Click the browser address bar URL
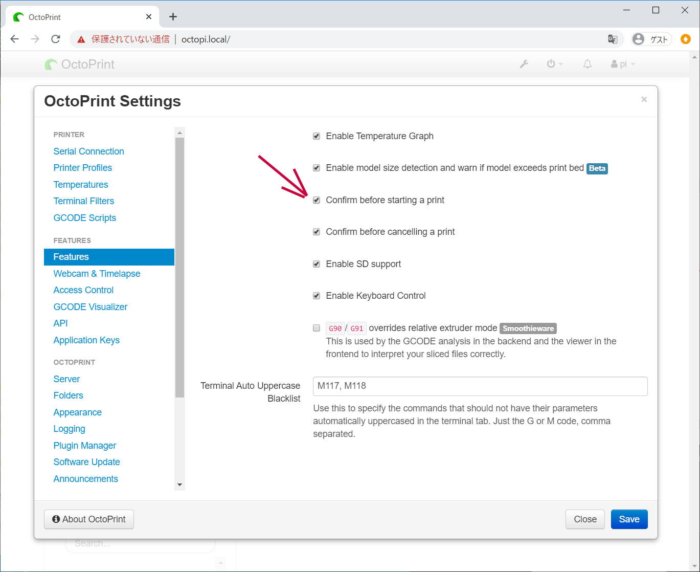This screenshot has width=700, height=572. click(206, 39)
